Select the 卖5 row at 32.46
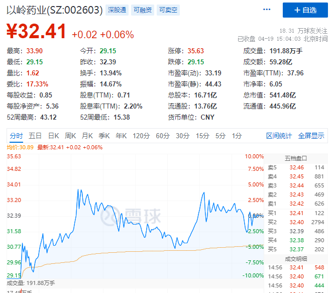The image size is (335, 293). pos(296,167)
